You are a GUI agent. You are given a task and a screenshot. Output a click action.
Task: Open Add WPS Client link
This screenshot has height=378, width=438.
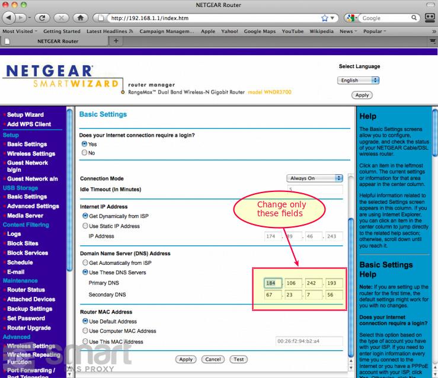(29, 124)
